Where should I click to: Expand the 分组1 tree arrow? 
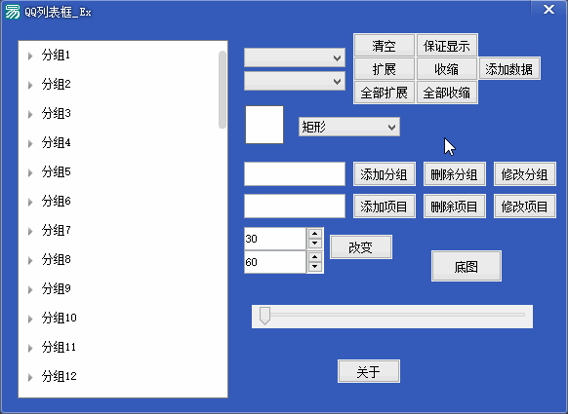tap(30, 56)
